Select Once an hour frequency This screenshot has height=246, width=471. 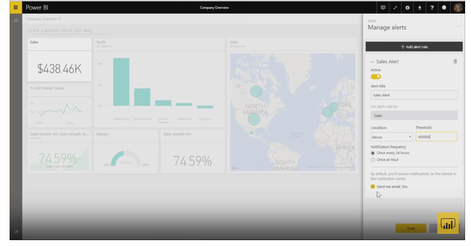[x=373, y=160]
